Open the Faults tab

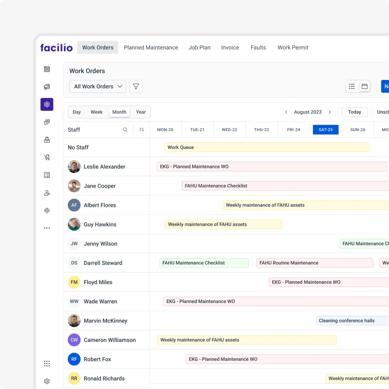(258, 47)
